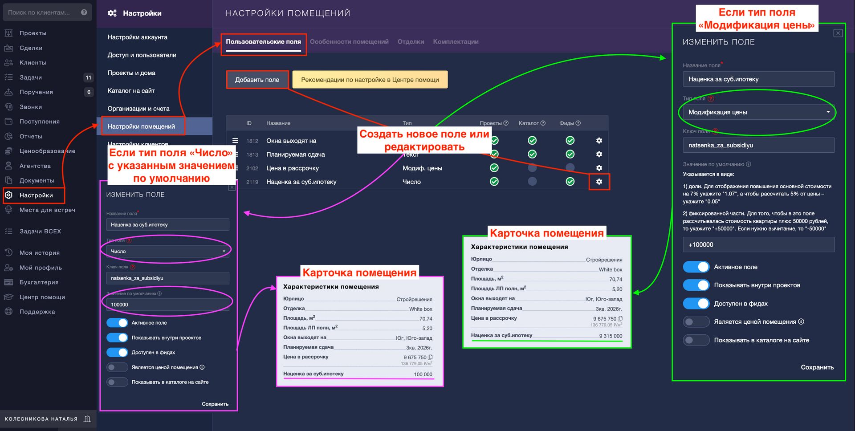Click help icon in client search box
855x431 pixels.
84,12
